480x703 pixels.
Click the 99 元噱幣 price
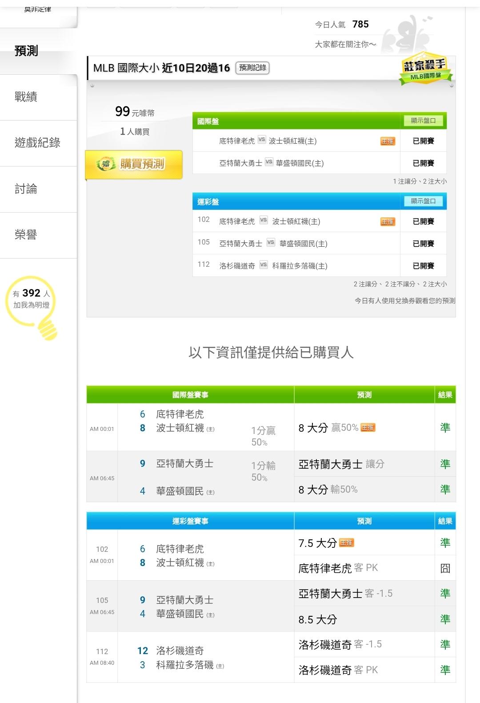click(135, 112)
